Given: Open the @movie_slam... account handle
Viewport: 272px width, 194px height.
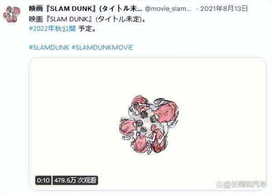Looking at the screenshot, I should point(168,9).
